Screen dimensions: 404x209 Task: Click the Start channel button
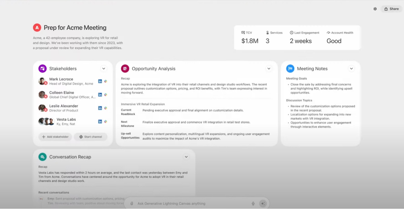[x=91, y=137]
